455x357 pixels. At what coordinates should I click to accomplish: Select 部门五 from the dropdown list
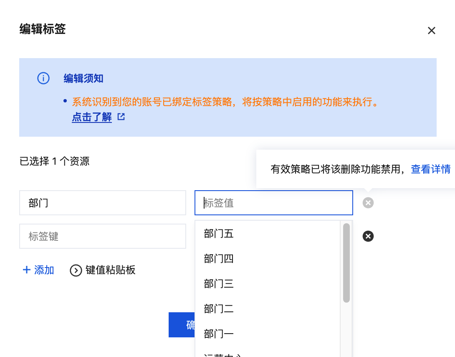click(219, 234)
